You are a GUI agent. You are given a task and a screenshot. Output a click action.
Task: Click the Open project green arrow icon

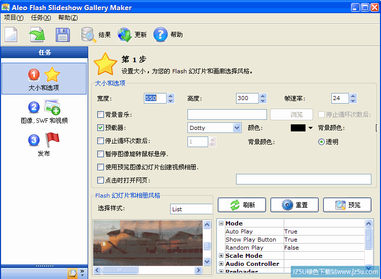pos(37,34)
